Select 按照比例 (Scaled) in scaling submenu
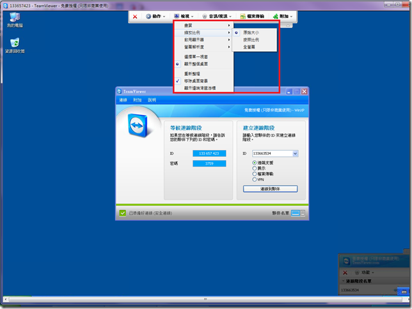The height and width of the screenshot is (309, 412). (255, 40)
